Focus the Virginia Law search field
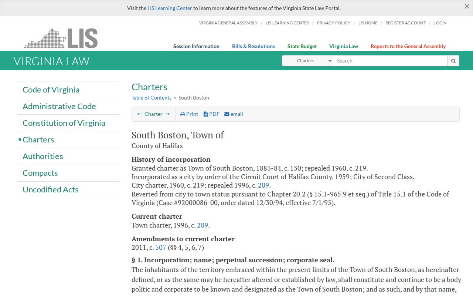 (x=390, y=61)
